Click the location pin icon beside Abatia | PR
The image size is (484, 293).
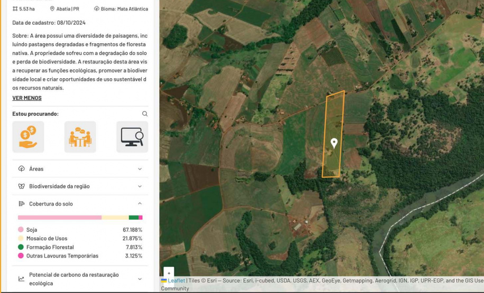[52, 9]
